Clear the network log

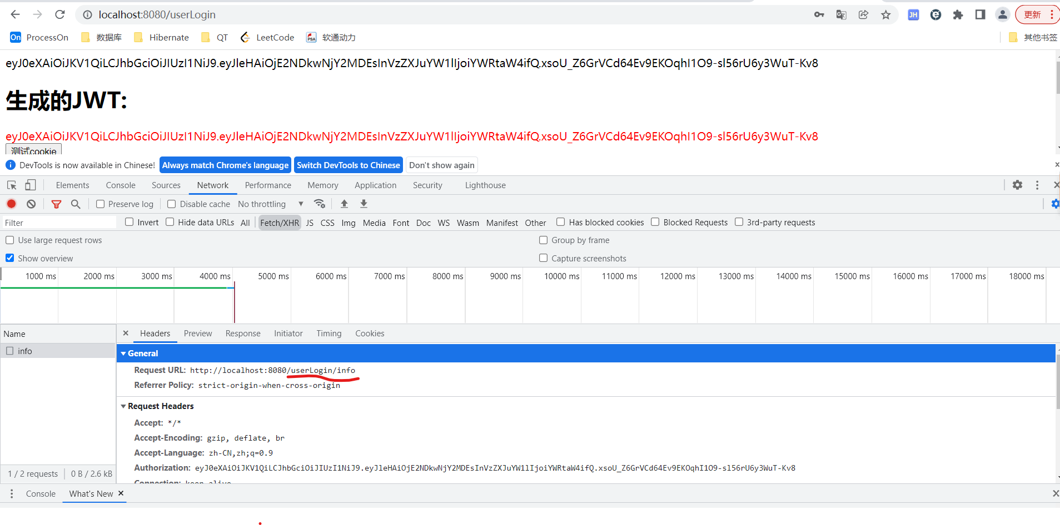coord(31,204)
